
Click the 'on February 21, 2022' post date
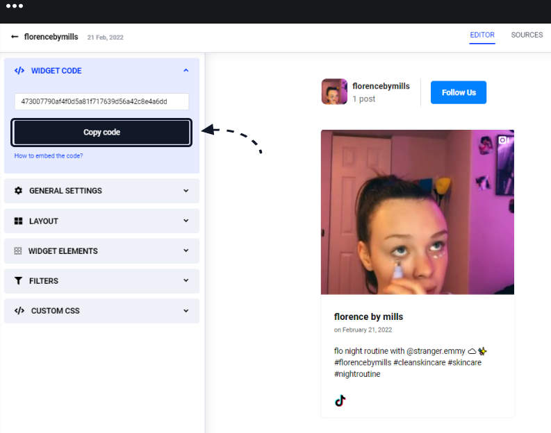363,330
